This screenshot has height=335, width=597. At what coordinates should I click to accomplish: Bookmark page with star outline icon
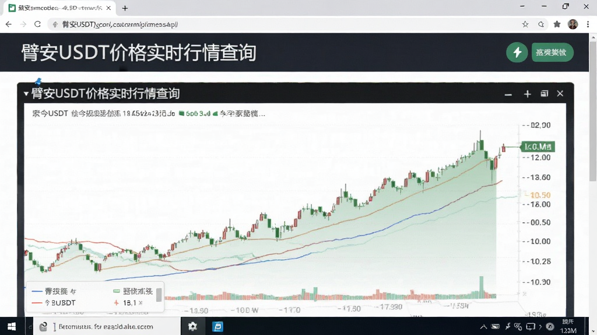(525, 24)
